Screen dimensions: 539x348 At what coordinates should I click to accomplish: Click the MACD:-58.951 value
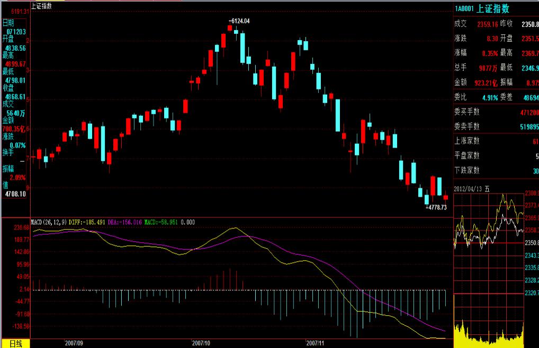tap(161, 222)
